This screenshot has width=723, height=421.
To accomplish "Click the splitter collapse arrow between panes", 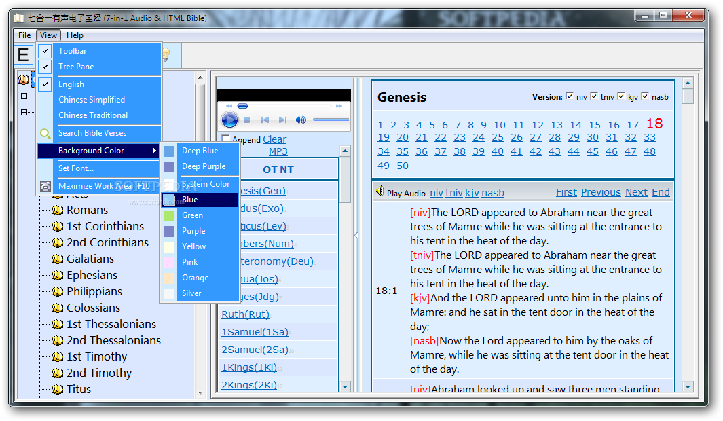I will click(x=356, y=235).
